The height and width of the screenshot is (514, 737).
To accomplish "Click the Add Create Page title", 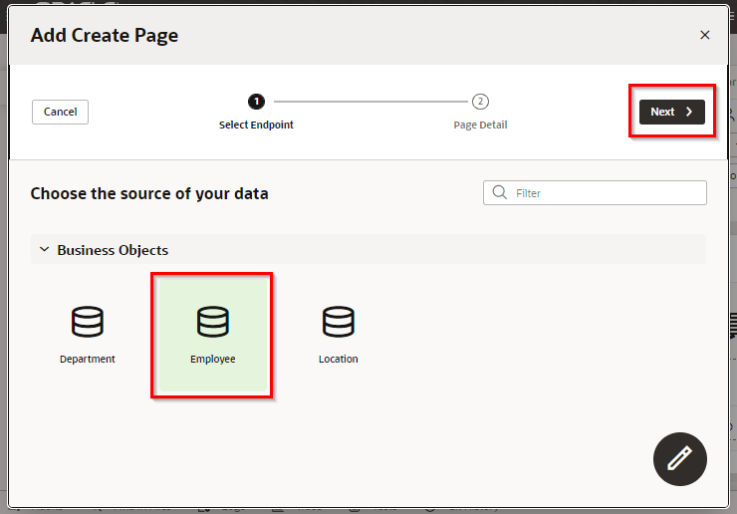I will [105, 36].
